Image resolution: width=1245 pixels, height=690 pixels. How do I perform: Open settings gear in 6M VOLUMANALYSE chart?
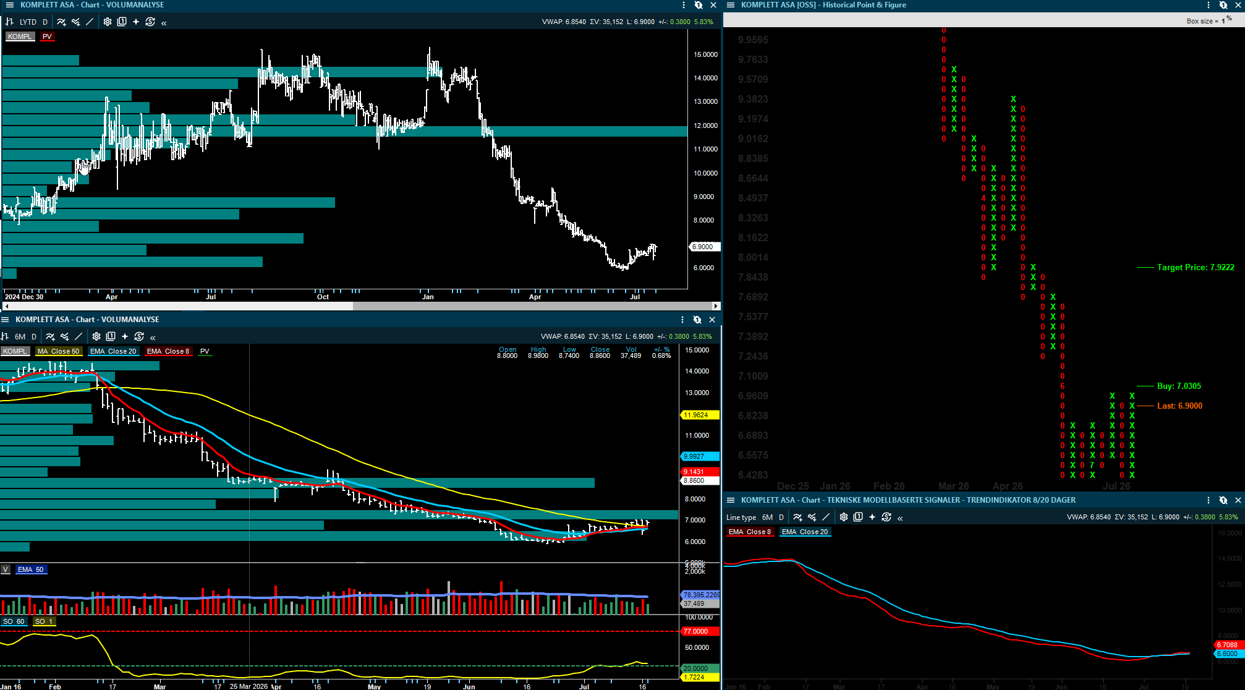pyautogui.click(x=96, y=336)
